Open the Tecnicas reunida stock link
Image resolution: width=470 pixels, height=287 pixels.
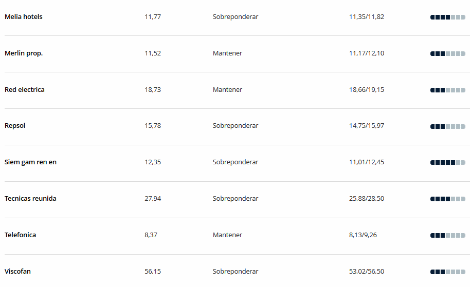click(30, 198)
